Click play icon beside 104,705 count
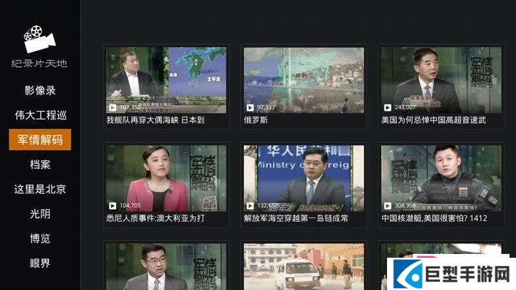This screenshot has height=290, width=516. click(112, 206)
